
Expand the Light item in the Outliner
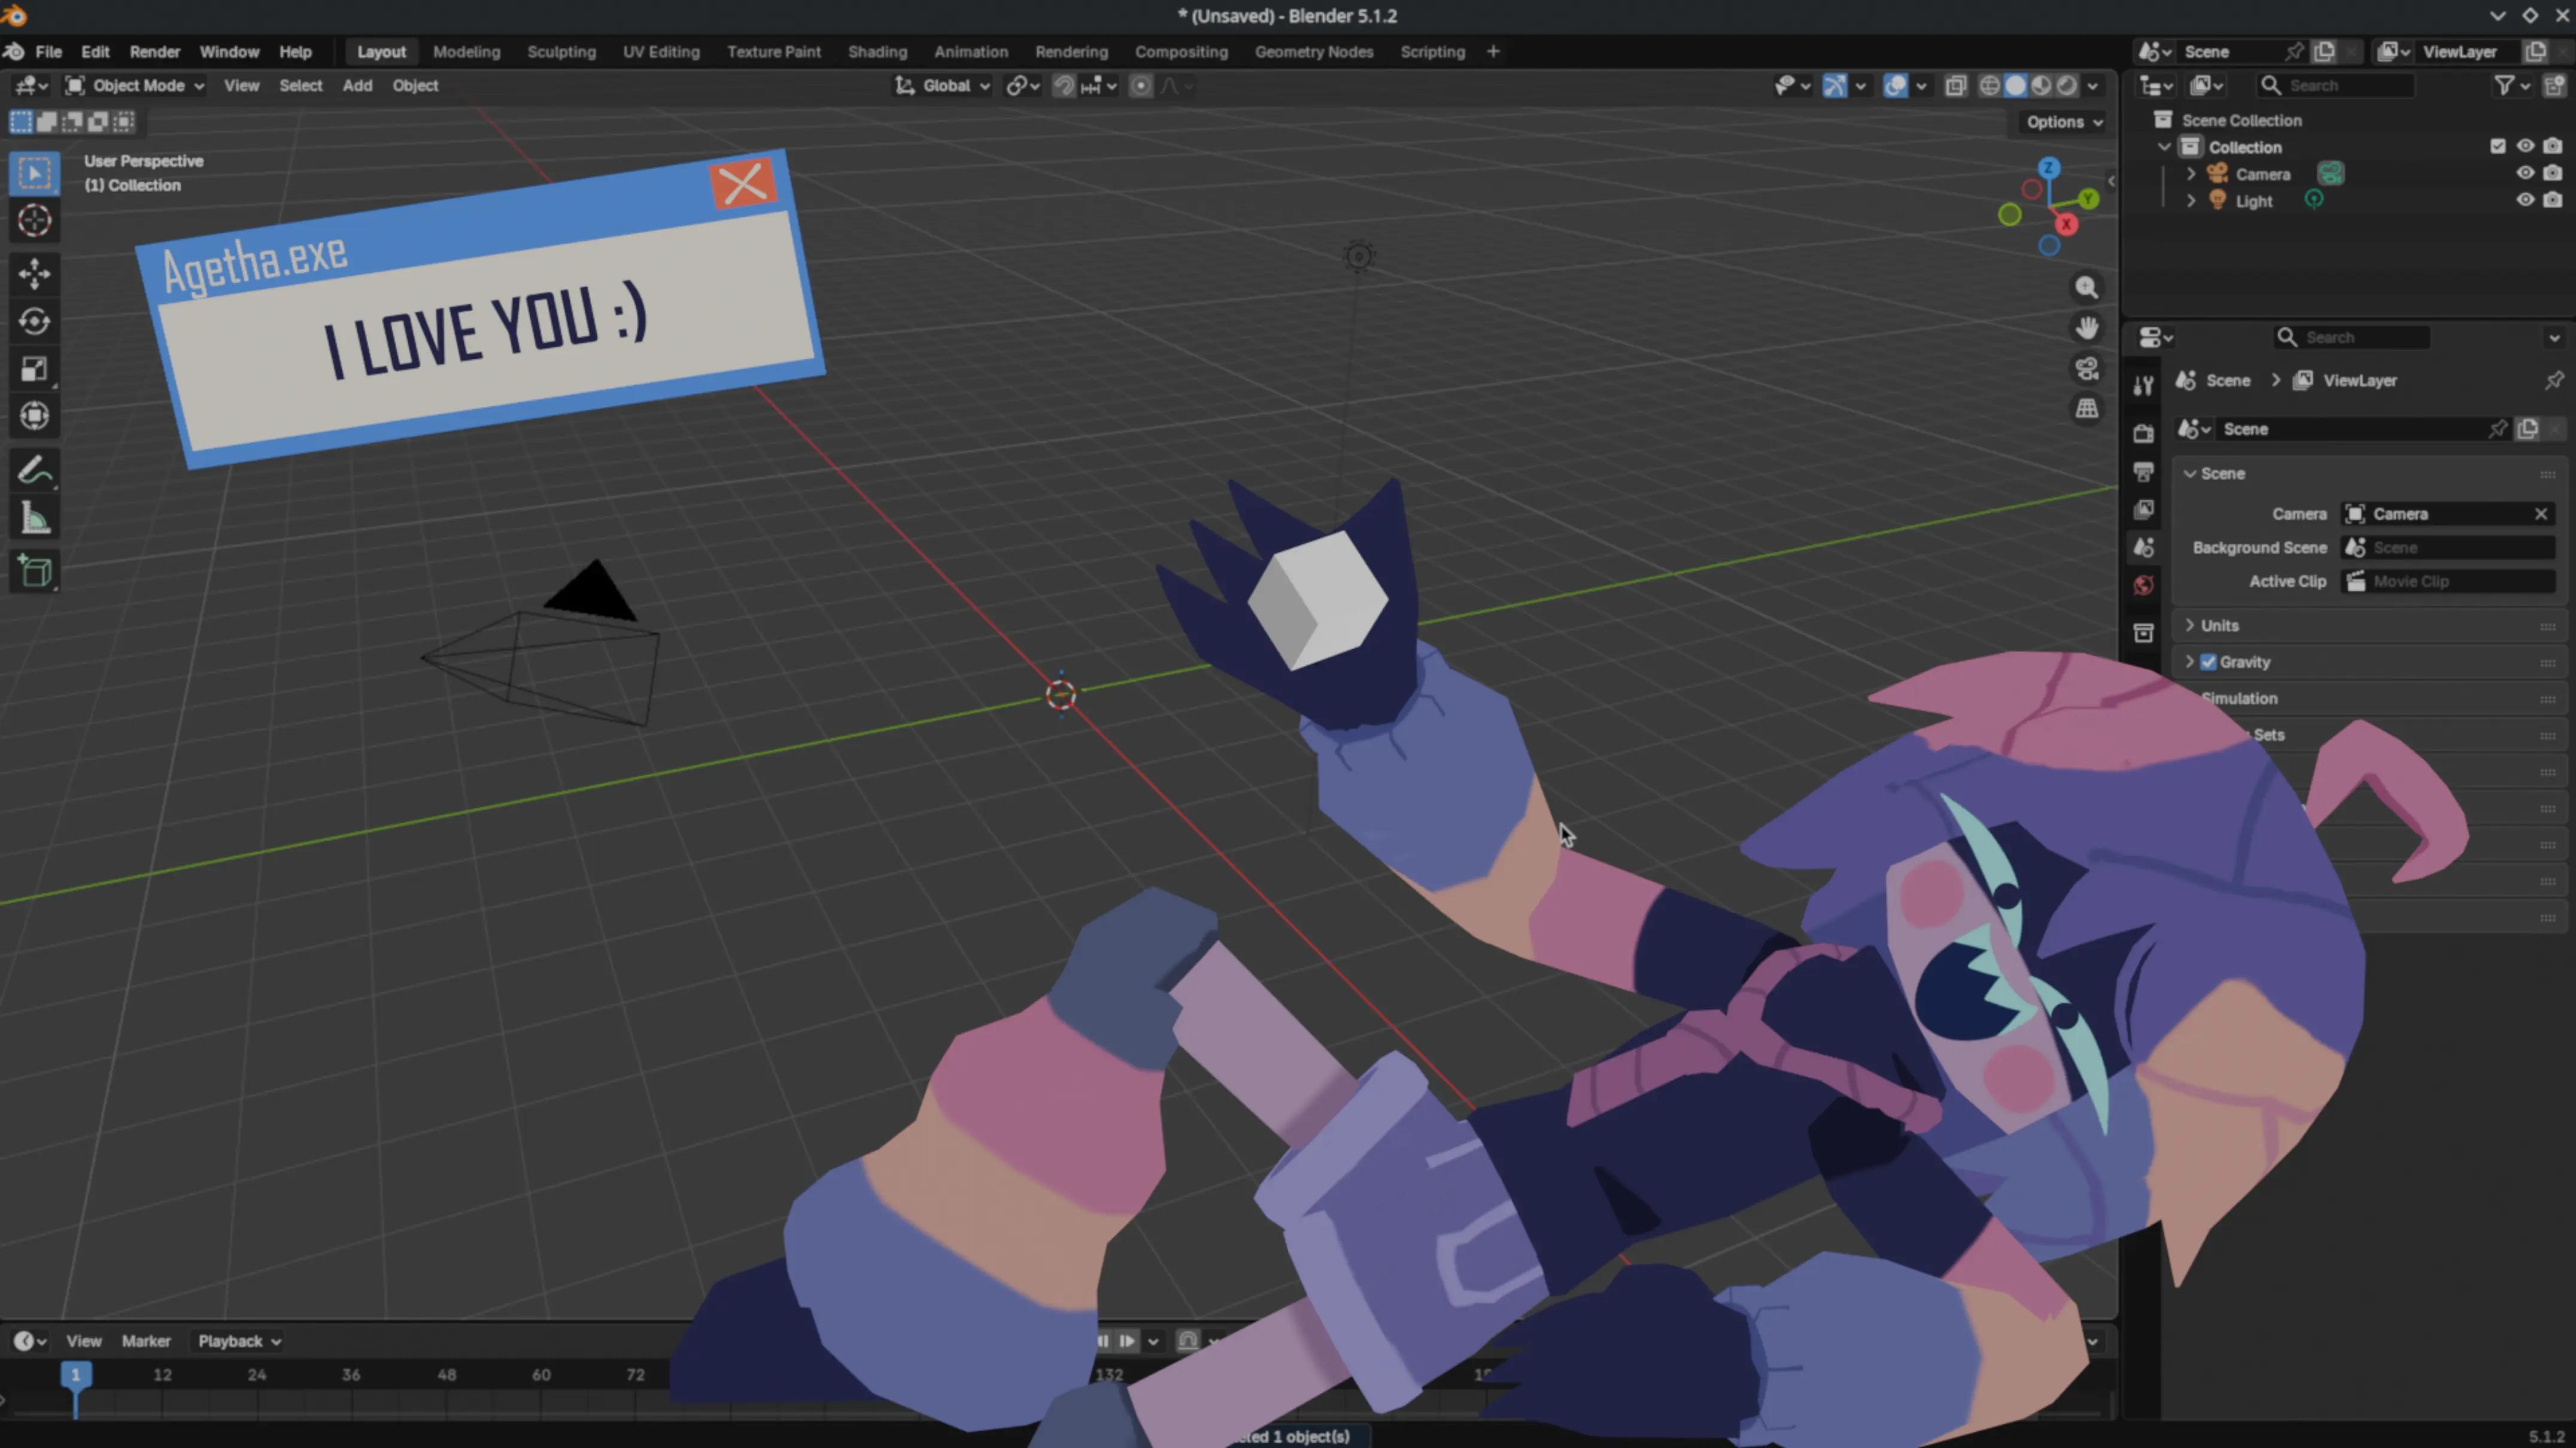click(2191, 201)
